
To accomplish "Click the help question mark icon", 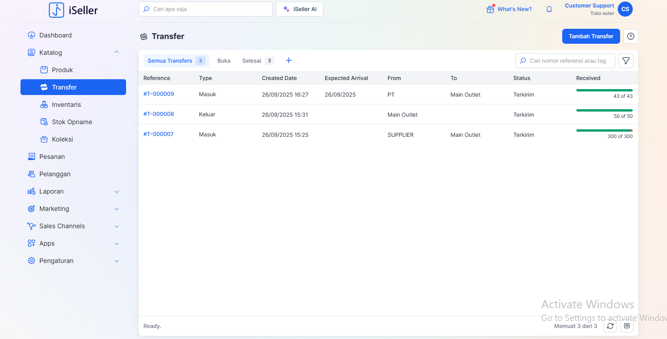I will click(630, 36).
